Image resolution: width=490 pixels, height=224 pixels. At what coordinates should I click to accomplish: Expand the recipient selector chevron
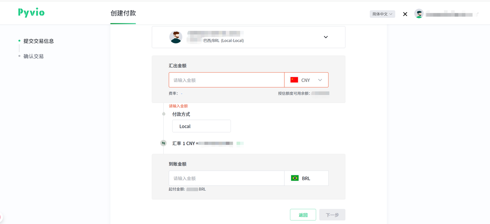325,37
